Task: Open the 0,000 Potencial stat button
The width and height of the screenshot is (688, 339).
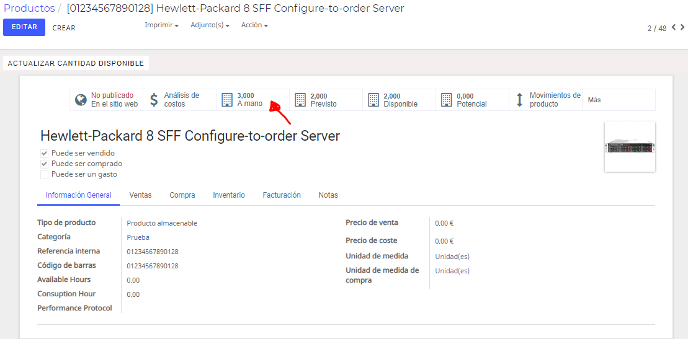Action: [473, 100]
